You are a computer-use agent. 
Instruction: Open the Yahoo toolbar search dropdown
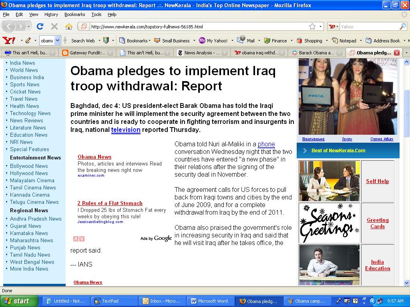[x=57, y=40]
